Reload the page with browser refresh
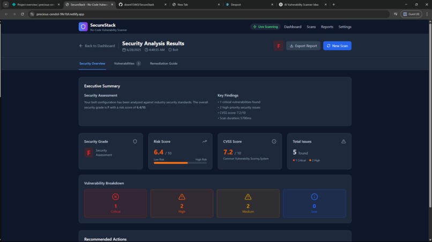This screenshot has width=432, height=242. 23,14
